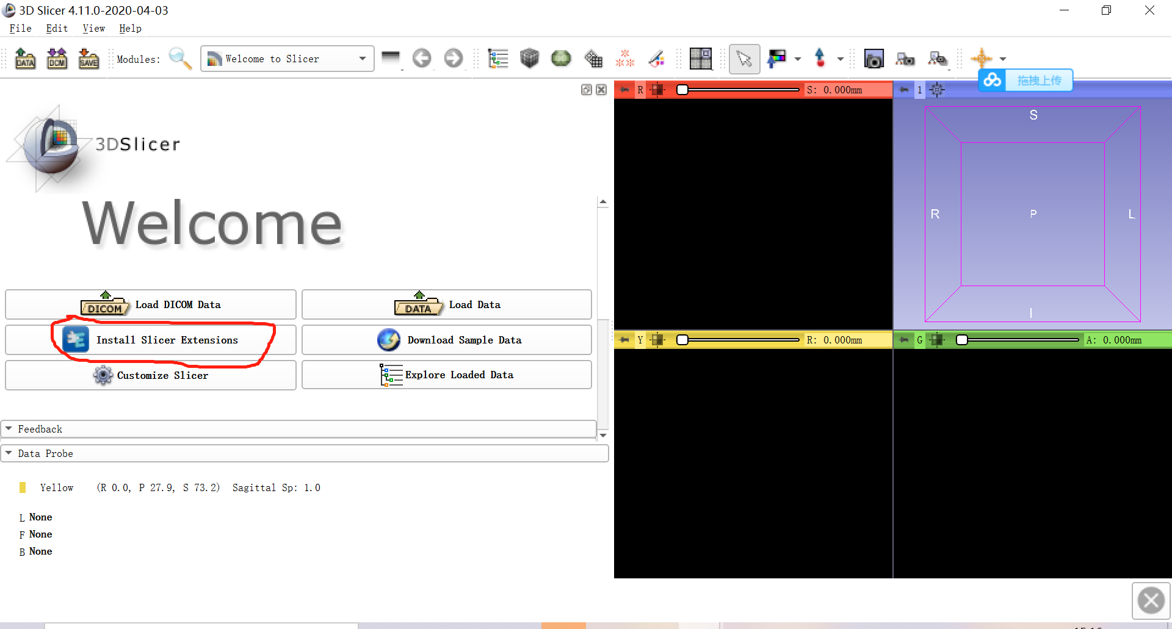Click Install Slicer Extensions button
The height and width of the screenshot is (629, 1172).
pyautogui.click(x=151, y=340)
